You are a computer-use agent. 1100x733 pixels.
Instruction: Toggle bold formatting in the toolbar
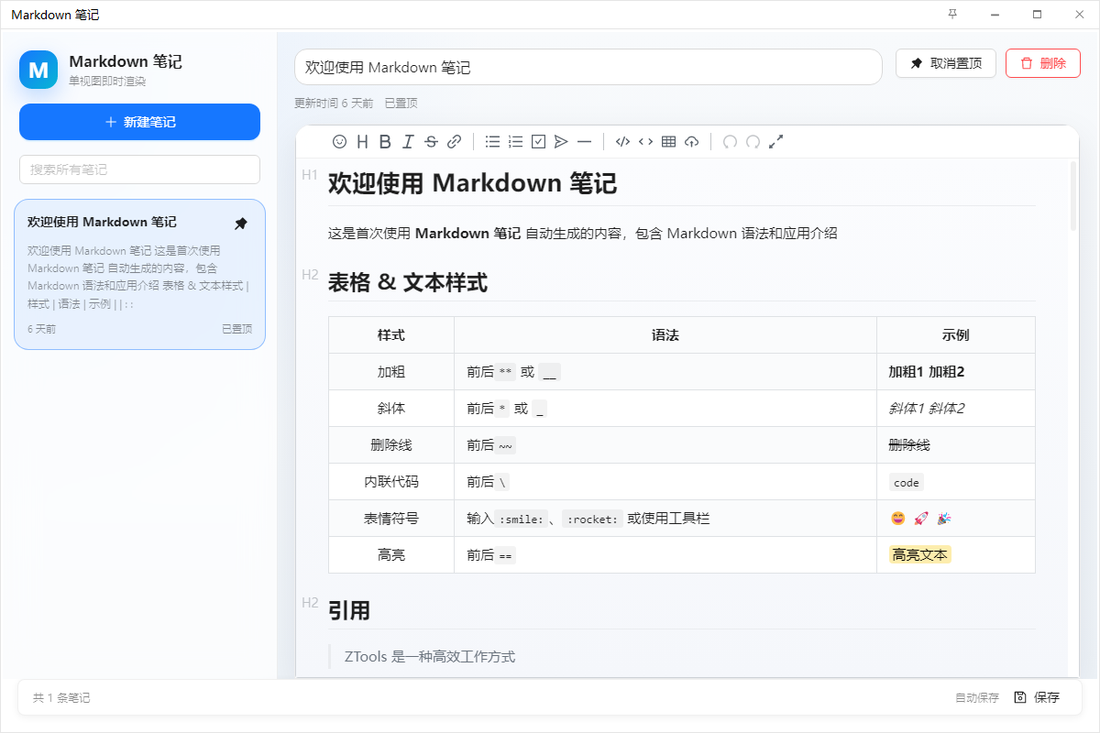[385, 142]
